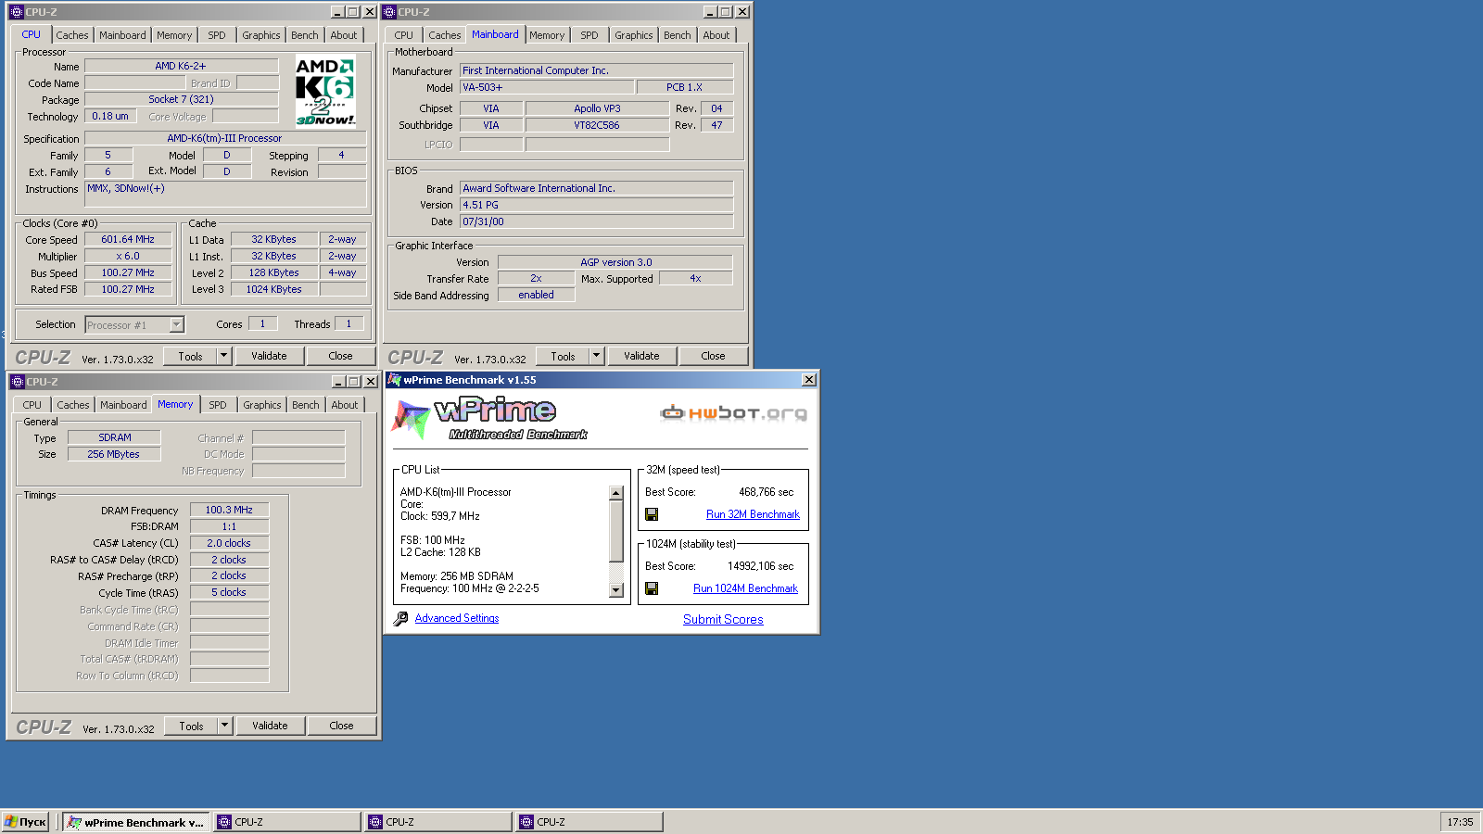This screenshot has width=1483, height=834.
Task: Switch to wPrime Benchmark in the taskbar
Action: [136, 822]
